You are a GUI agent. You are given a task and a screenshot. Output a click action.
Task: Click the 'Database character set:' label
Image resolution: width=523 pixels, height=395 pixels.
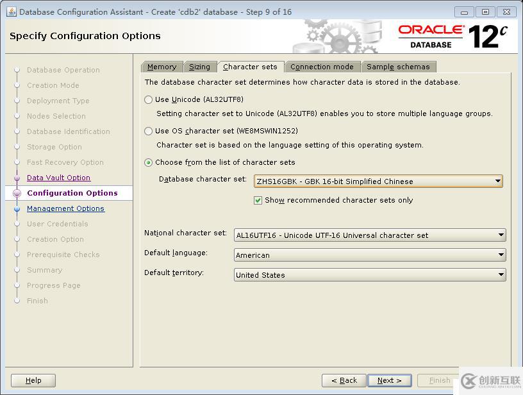tap(203, 179)
